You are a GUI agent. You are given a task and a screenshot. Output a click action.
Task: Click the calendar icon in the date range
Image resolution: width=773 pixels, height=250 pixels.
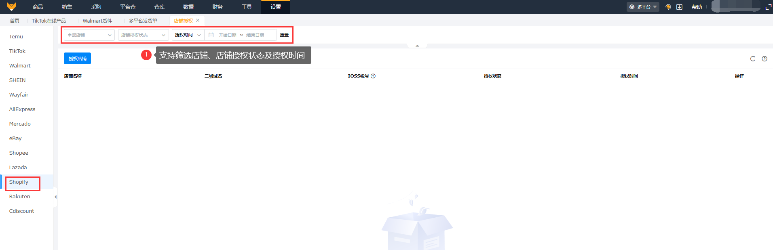(x=211, y=35)
